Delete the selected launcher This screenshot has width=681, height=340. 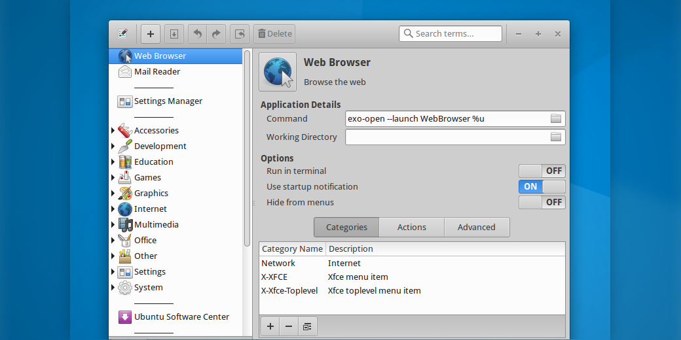point(274,34)
